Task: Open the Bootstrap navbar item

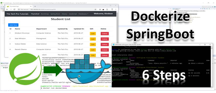Action: coord(45,14)
